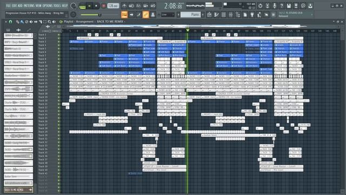The width and height of the screenshot is (346, 195).
Task: Open the FILE menu
Action: point(8,5)
